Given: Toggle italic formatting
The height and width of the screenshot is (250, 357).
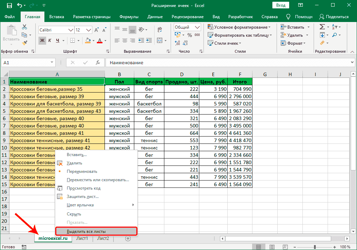Looking at the screenshot, I should click(49, 41).
